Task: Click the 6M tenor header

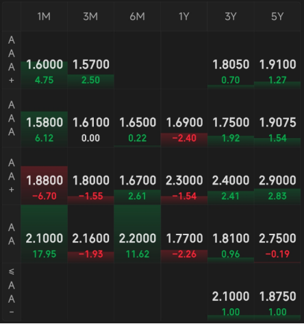Action: click(x=137, y=16)
